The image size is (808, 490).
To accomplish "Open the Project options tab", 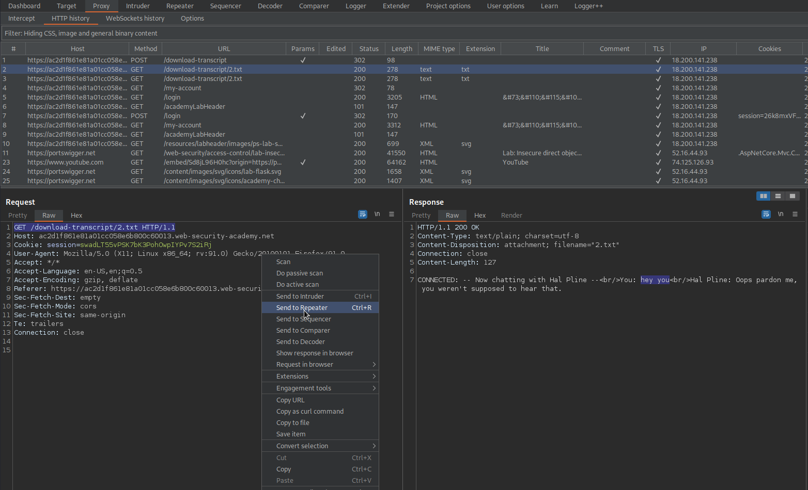I will click(448, 6).
